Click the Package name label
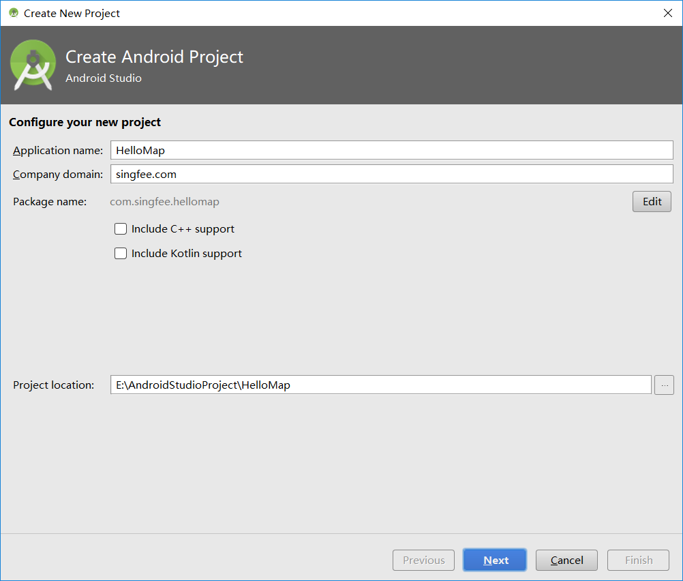683x581 pixels. 50,202
